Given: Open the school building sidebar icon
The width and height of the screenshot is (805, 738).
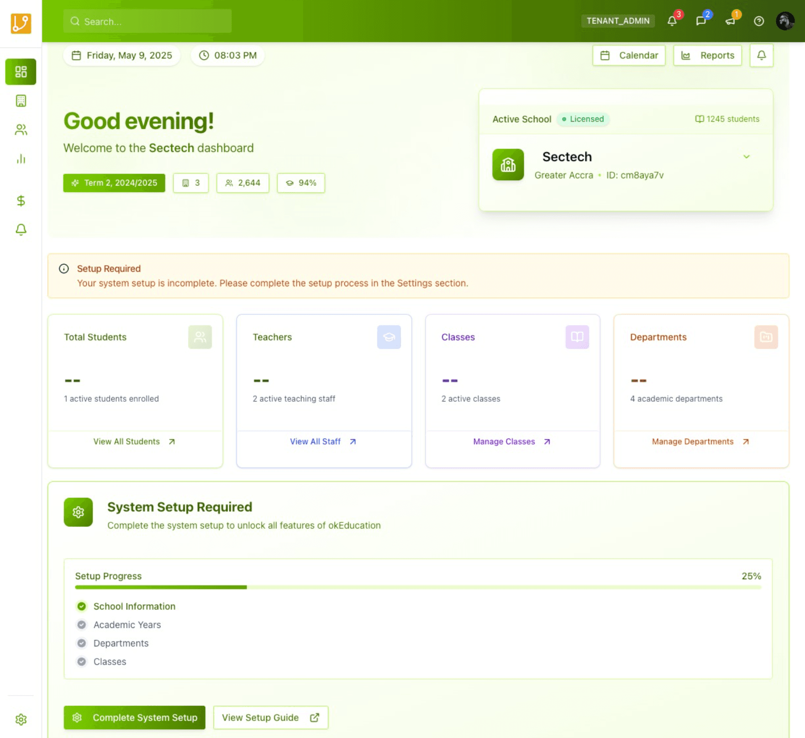Looking at the screenshot, I should 21,101.
